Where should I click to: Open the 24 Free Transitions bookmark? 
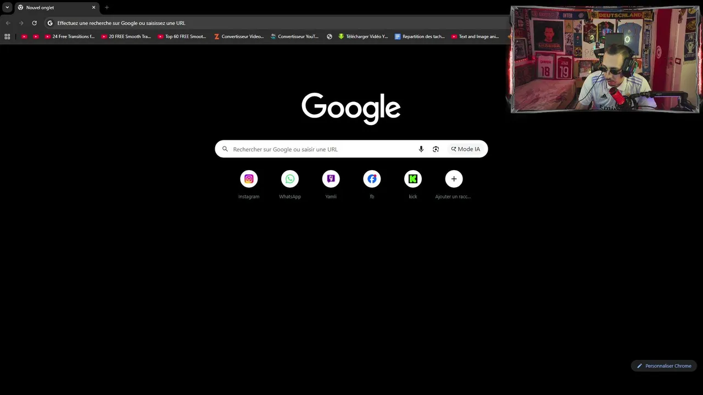pos(70,37)
